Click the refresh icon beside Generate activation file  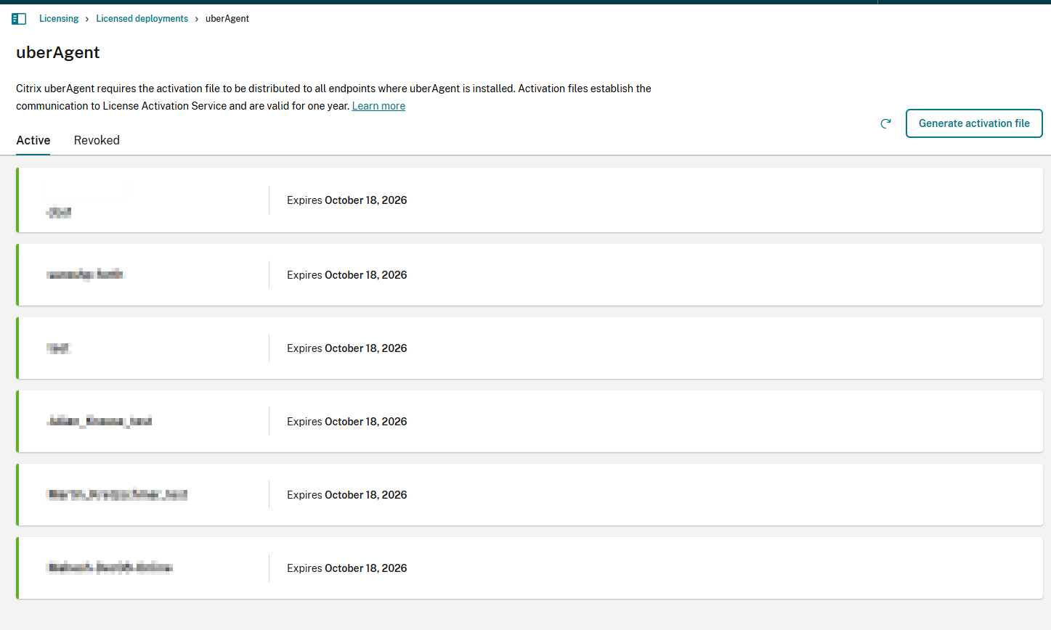pyautogui.click(x=885, y=123)
